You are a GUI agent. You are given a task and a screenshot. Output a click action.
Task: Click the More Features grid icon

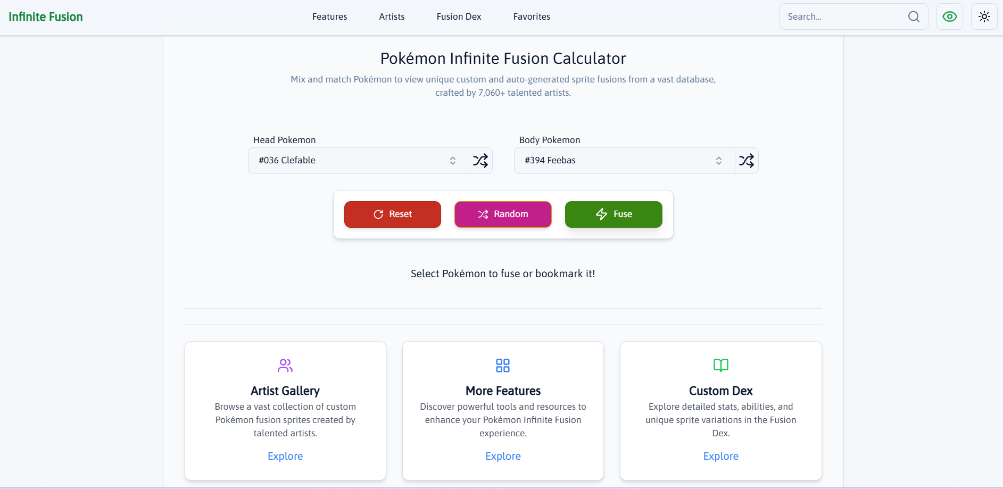[x=503, y=366]
